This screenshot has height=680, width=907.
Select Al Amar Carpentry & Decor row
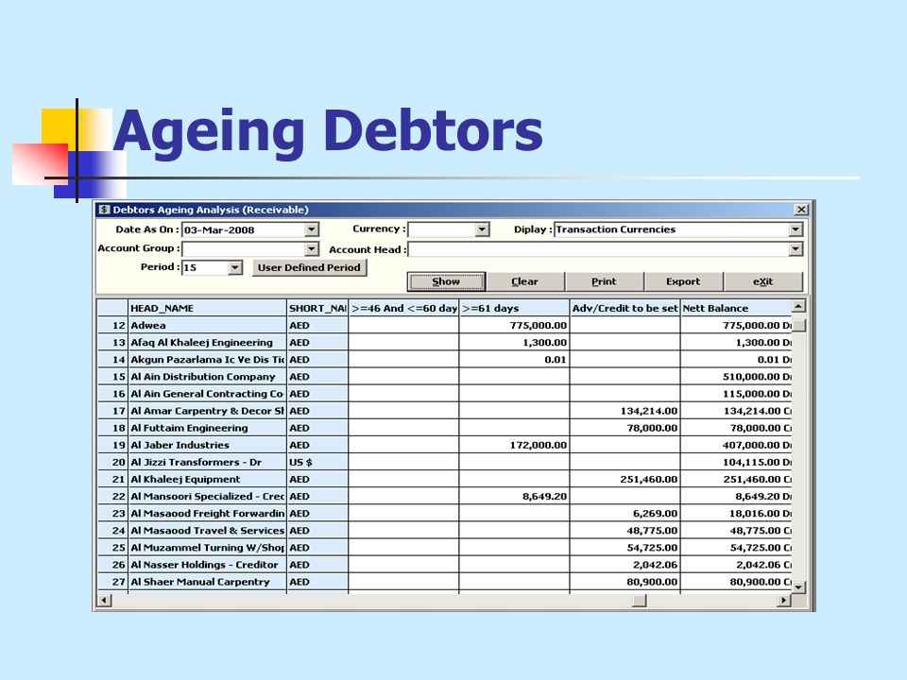[444, 411]
